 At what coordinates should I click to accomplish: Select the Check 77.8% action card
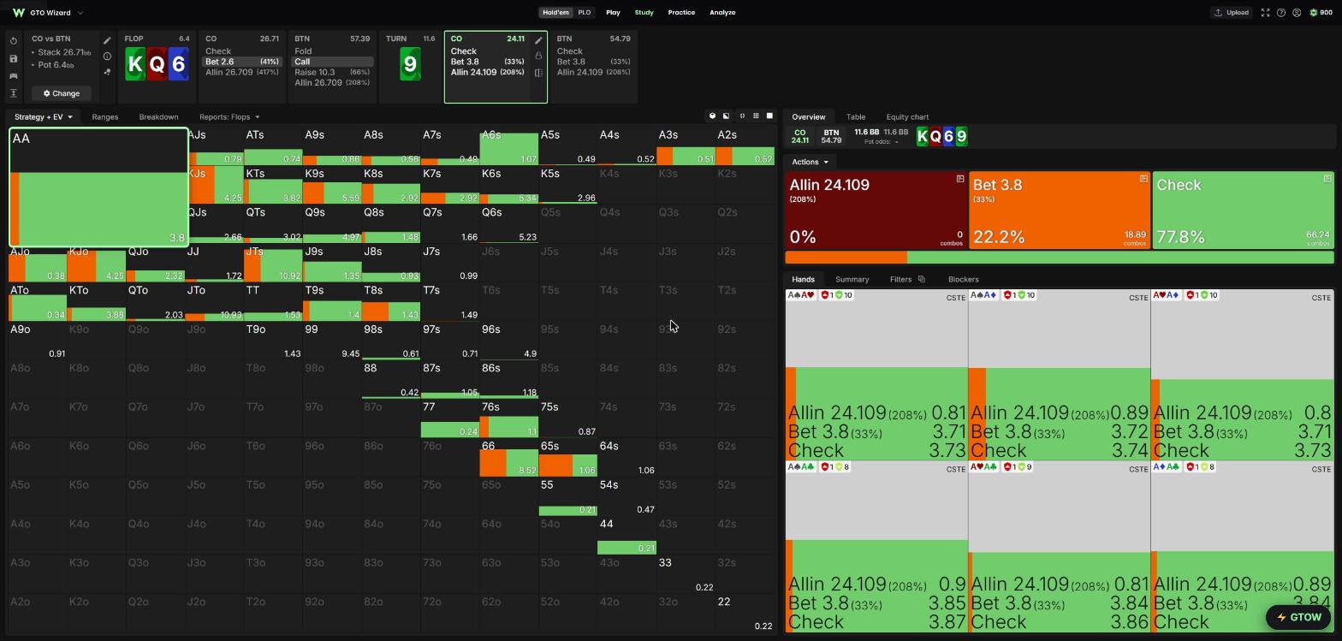(x=1243, y=211)
